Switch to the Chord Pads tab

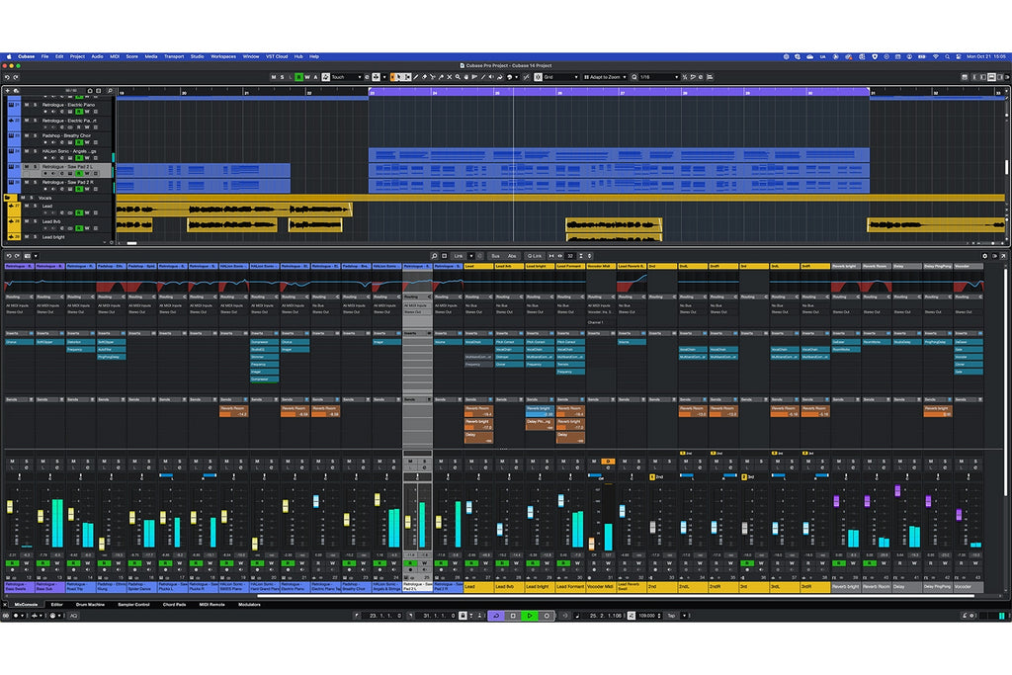[x=174, y=605]
